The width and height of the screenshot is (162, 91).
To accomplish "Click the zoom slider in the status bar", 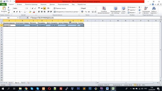I will 154,85.
